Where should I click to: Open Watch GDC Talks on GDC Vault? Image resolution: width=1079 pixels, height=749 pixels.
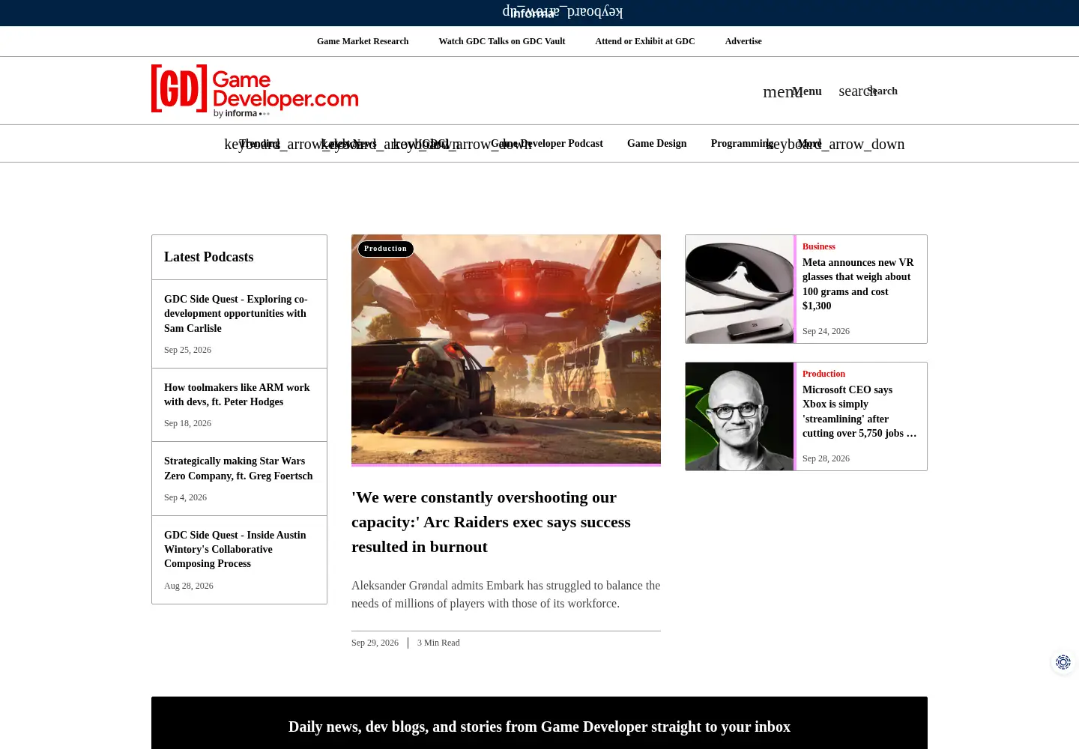[502, 41]
